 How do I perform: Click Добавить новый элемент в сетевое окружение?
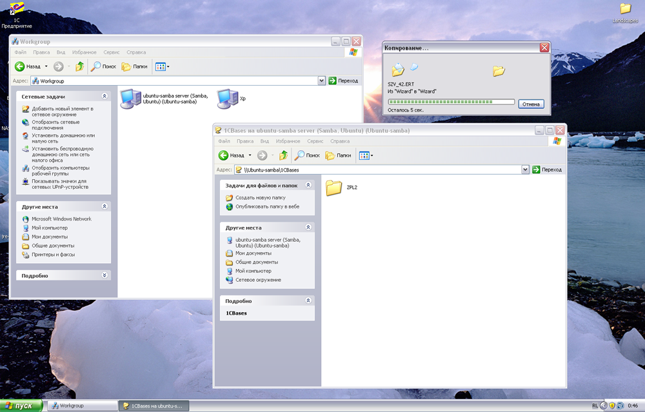click(x=63, y=112)
